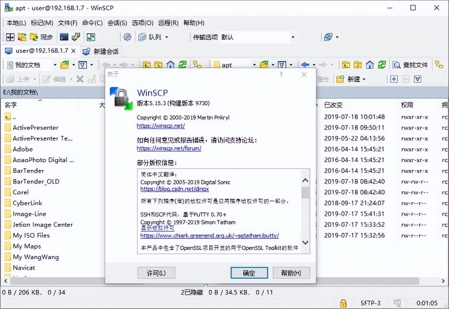Click the 显示版权许可 link

point(157,228)
